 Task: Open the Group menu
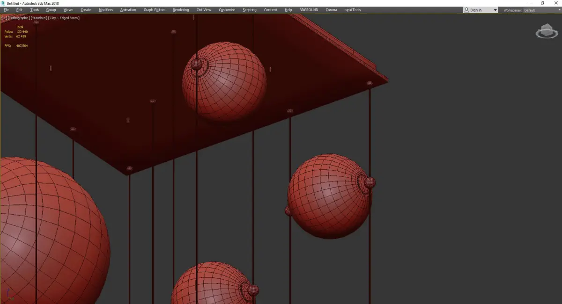point(51,10)
